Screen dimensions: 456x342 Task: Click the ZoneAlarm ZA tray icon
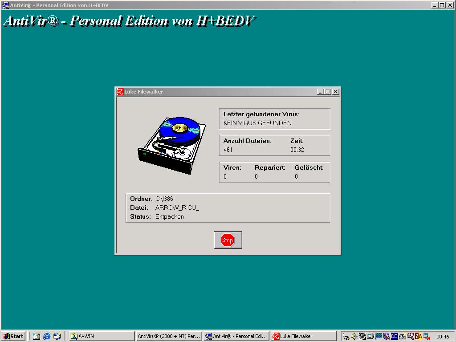pyautogui.click(x=418, y=337)
